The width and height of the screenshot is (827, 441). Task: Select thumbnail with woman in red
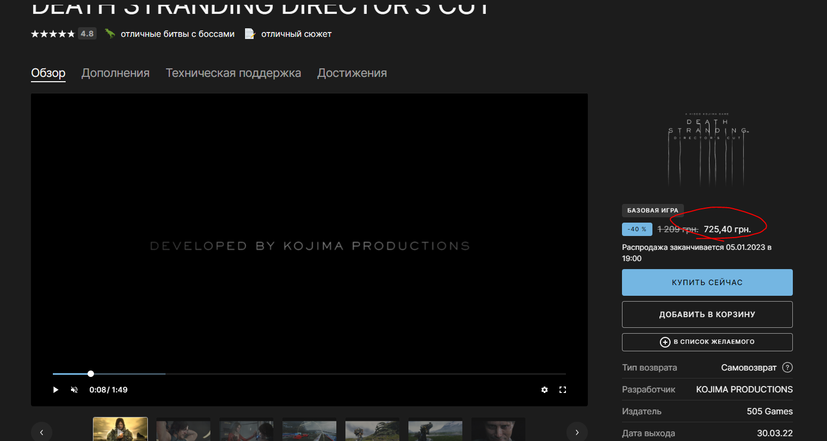tap(246, 430)
